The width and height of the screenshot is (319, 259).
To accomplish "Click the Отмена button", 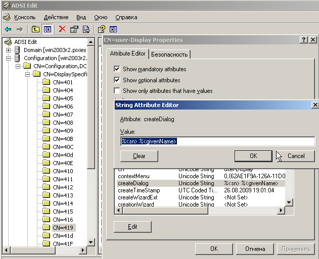I will (255, 249).
